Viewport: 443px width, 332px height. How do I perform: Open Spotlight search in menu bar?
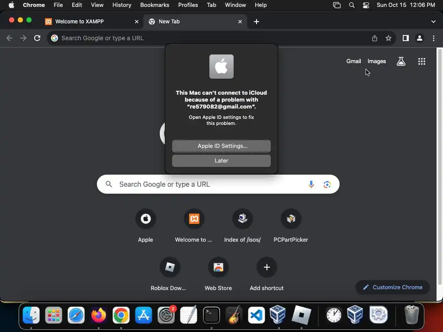(352, 5)
